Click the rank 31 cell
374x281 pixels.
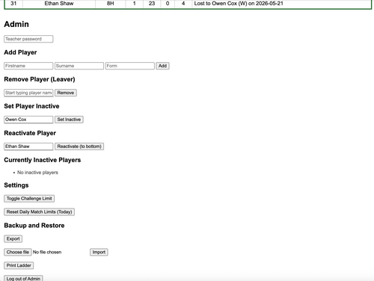pos(13,4)
